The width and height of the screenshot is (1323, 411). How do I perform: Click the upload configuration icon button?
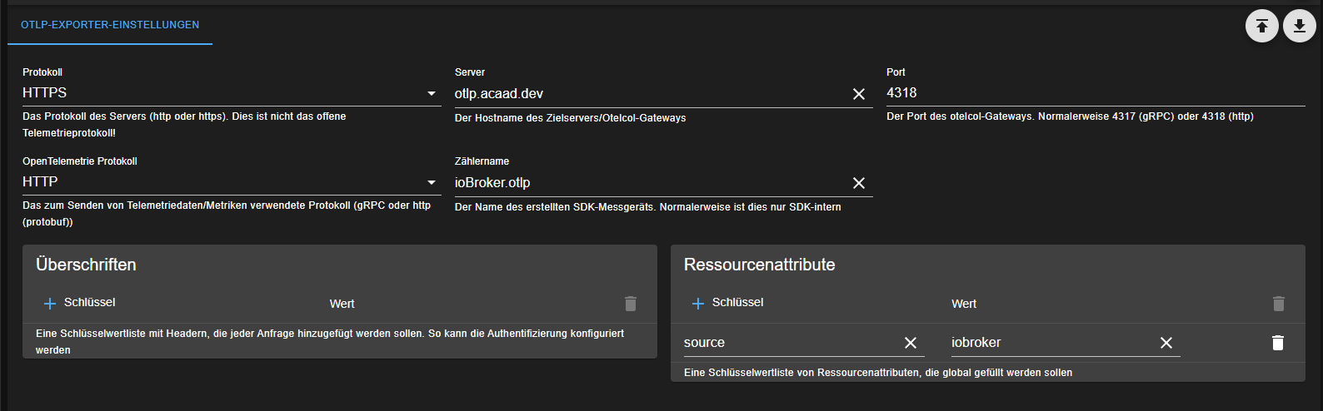(1261, 27)
